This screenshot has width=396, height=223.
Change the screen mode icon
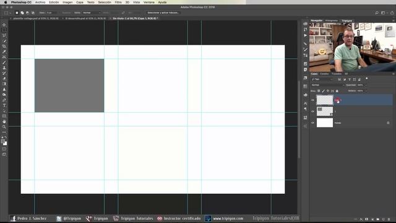coord(4,154)
